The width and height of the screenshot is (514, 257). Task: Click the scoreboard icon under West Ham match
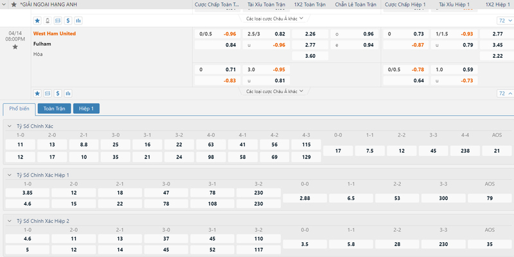(48, 93)
